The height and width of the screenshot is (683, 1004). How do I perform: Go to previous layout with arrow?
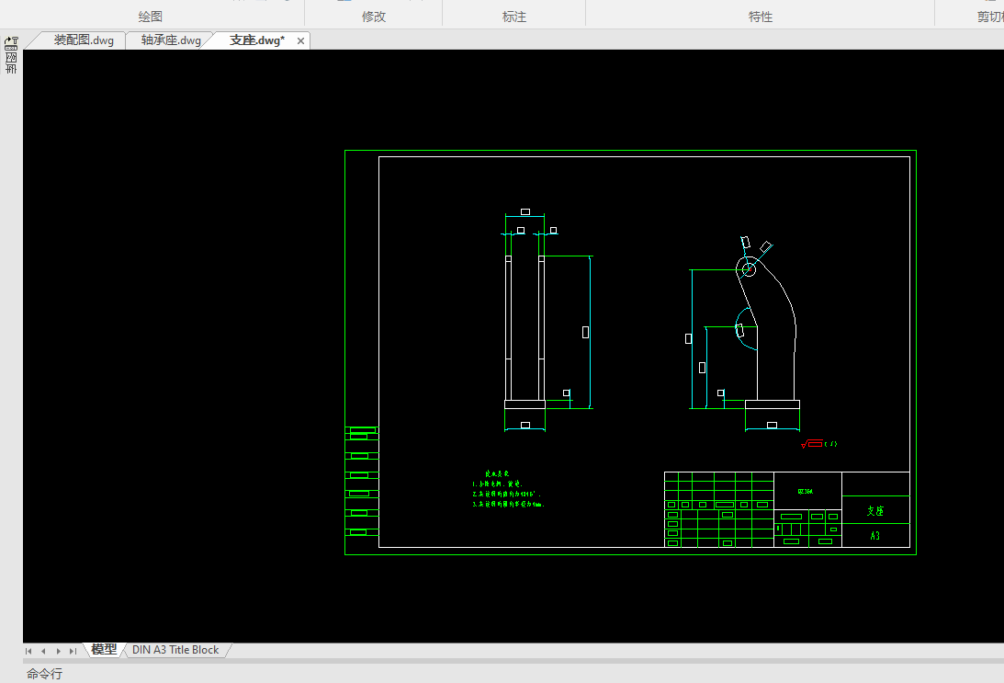click(43, 651)
